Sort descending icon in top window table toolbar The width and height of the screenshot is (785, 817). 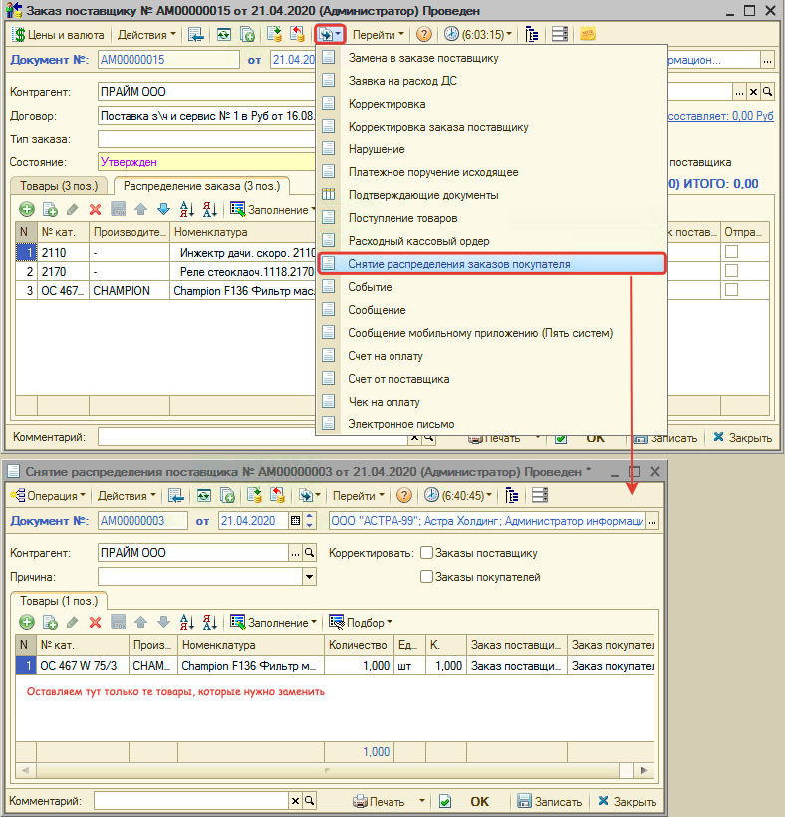[209, 210]
